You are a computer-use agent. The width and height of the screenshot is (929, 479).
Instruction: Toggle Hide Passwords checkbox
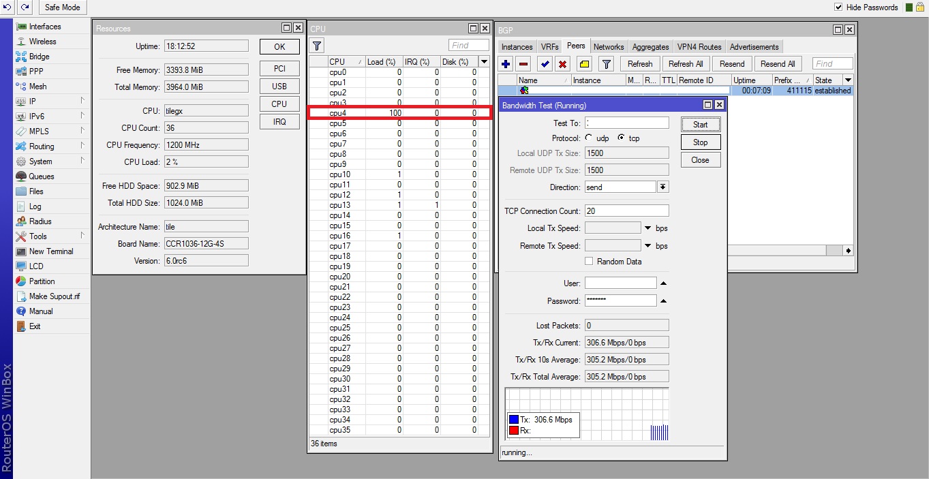click(838, 7)
